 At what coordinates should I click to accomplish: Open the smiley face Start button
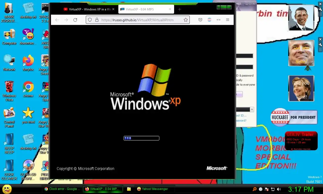7,189
